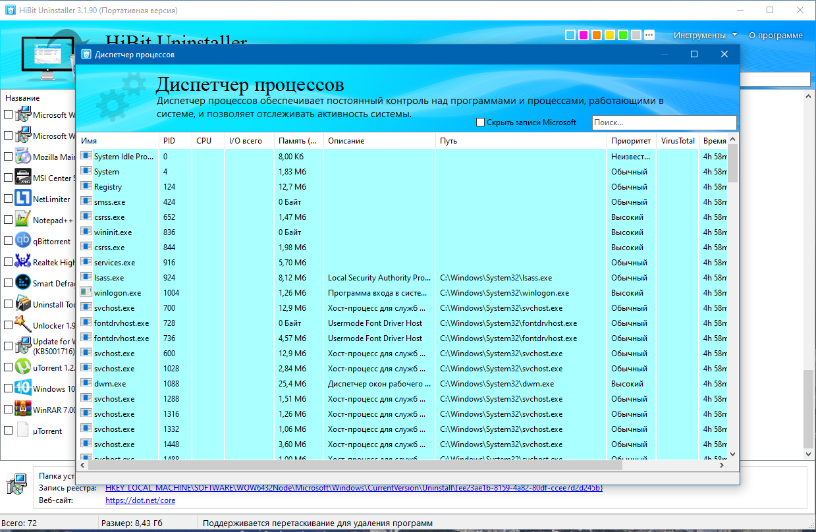Screen dimensions: 816x532
Task: Click the Notepad++ program icon
Action: (x=23, y=219)
